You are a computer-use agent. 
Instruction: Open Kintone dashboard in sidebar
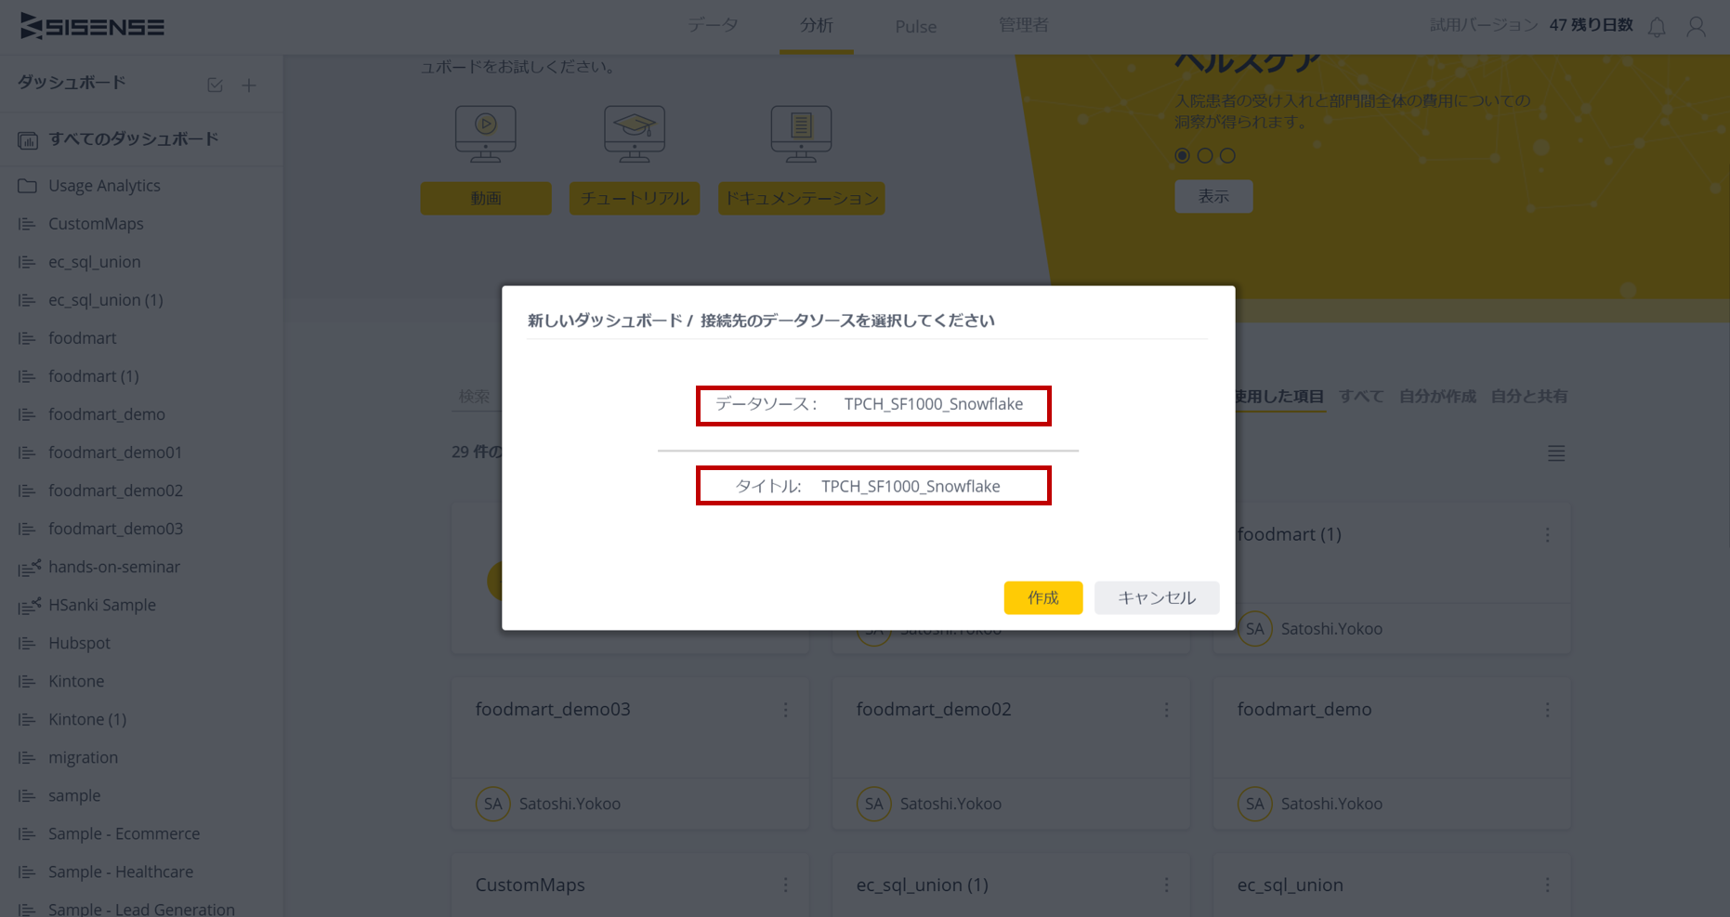tap(76, 681)
